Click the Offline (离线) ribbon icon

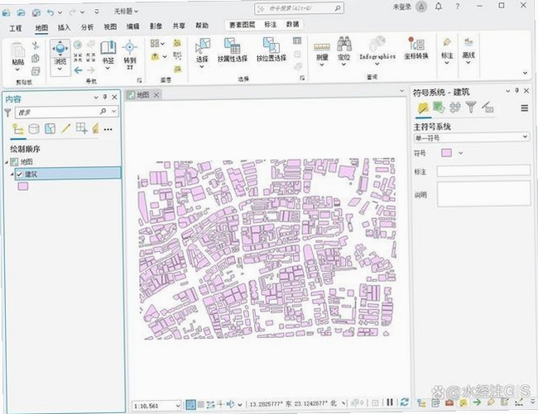[468, 42]
